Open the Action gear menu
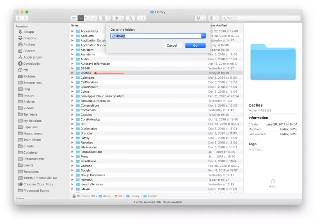Screen dimensions: 316x223 [119, 18]
